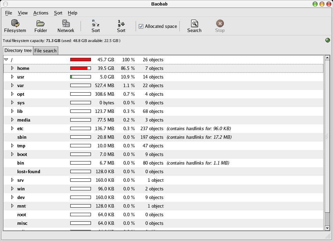This screenshot has height=241, width=333.
Task: Open the Actions menu
Action: point(41,13)
